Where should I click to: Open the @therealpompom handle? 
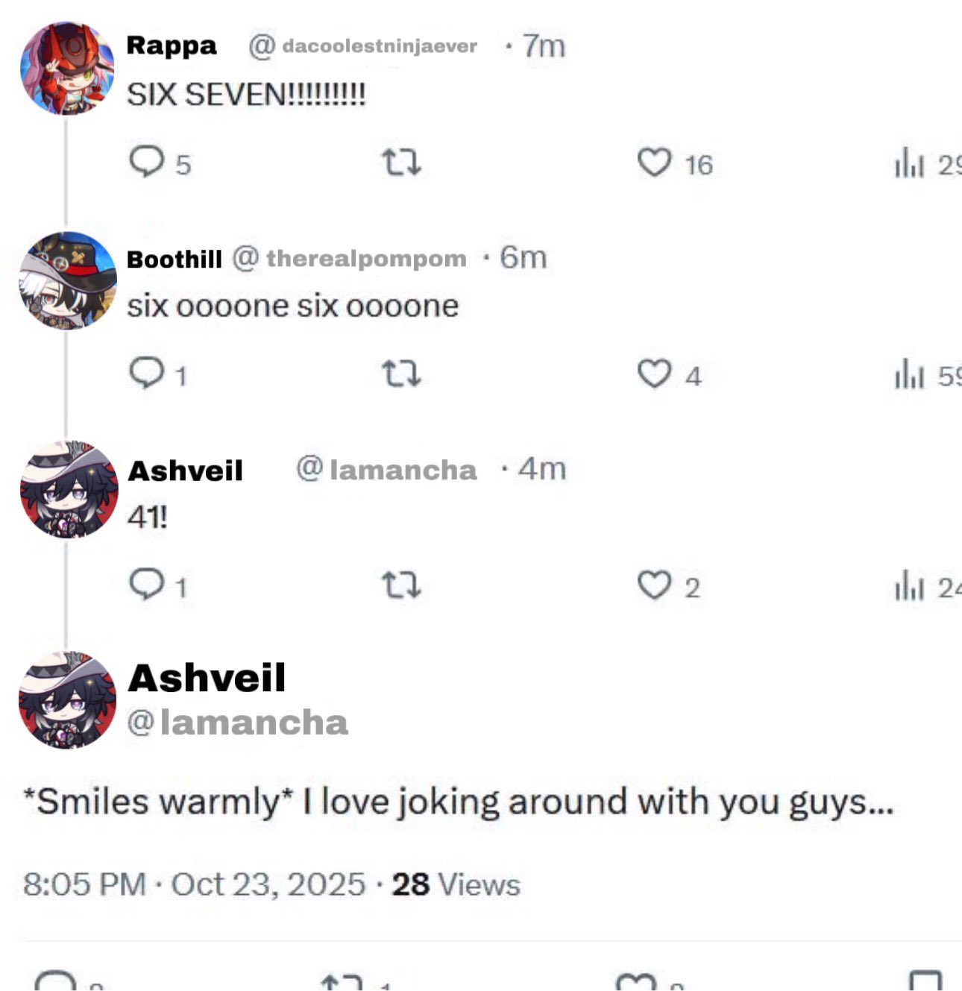coord(349,258)
